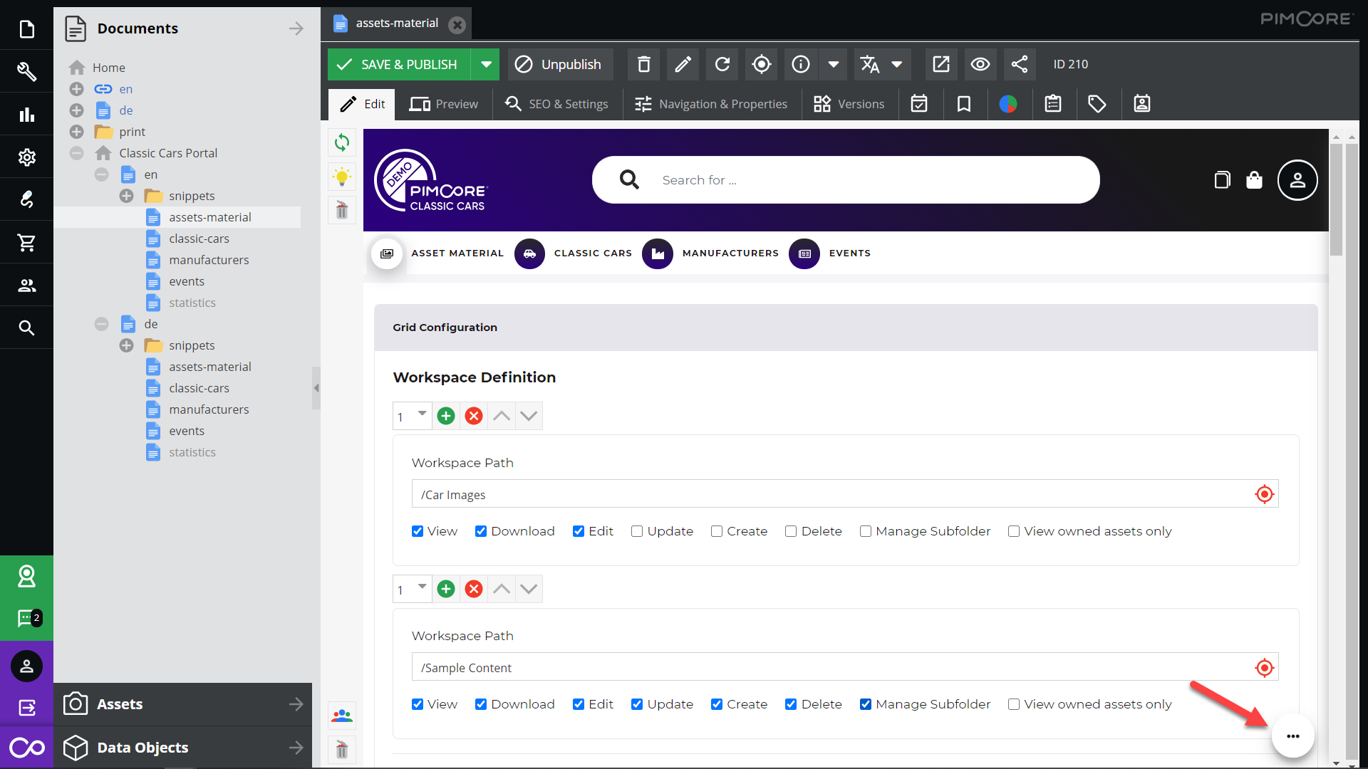This screenshot has height=769, width=1368.
Task: Open translation dropdown arrow
Action: (x=897, y=64)
